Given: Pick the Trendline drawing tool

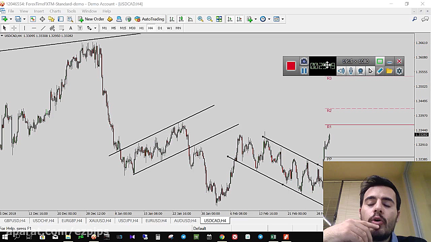Looking at the screenshot, I should tap(43, 28).
